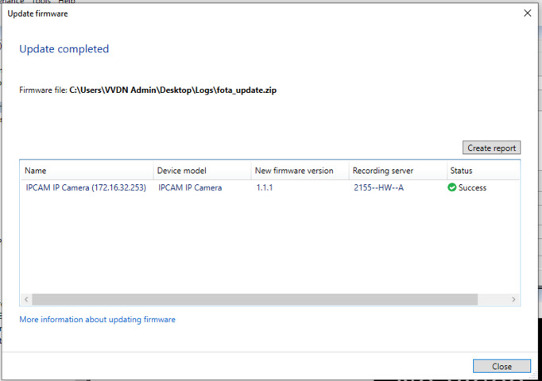
Task: Click the horizontal scrollbar thumb
Action: (x=254, y=299)
